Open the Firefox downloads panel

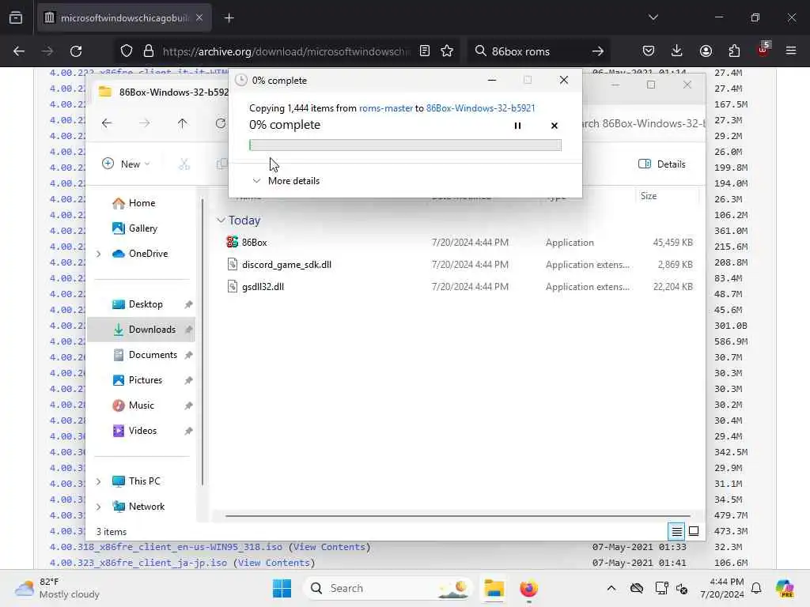coord(677,51)
